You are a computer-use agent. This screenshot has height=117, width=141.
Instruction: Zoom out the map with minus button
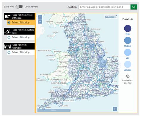click(40, 21)
